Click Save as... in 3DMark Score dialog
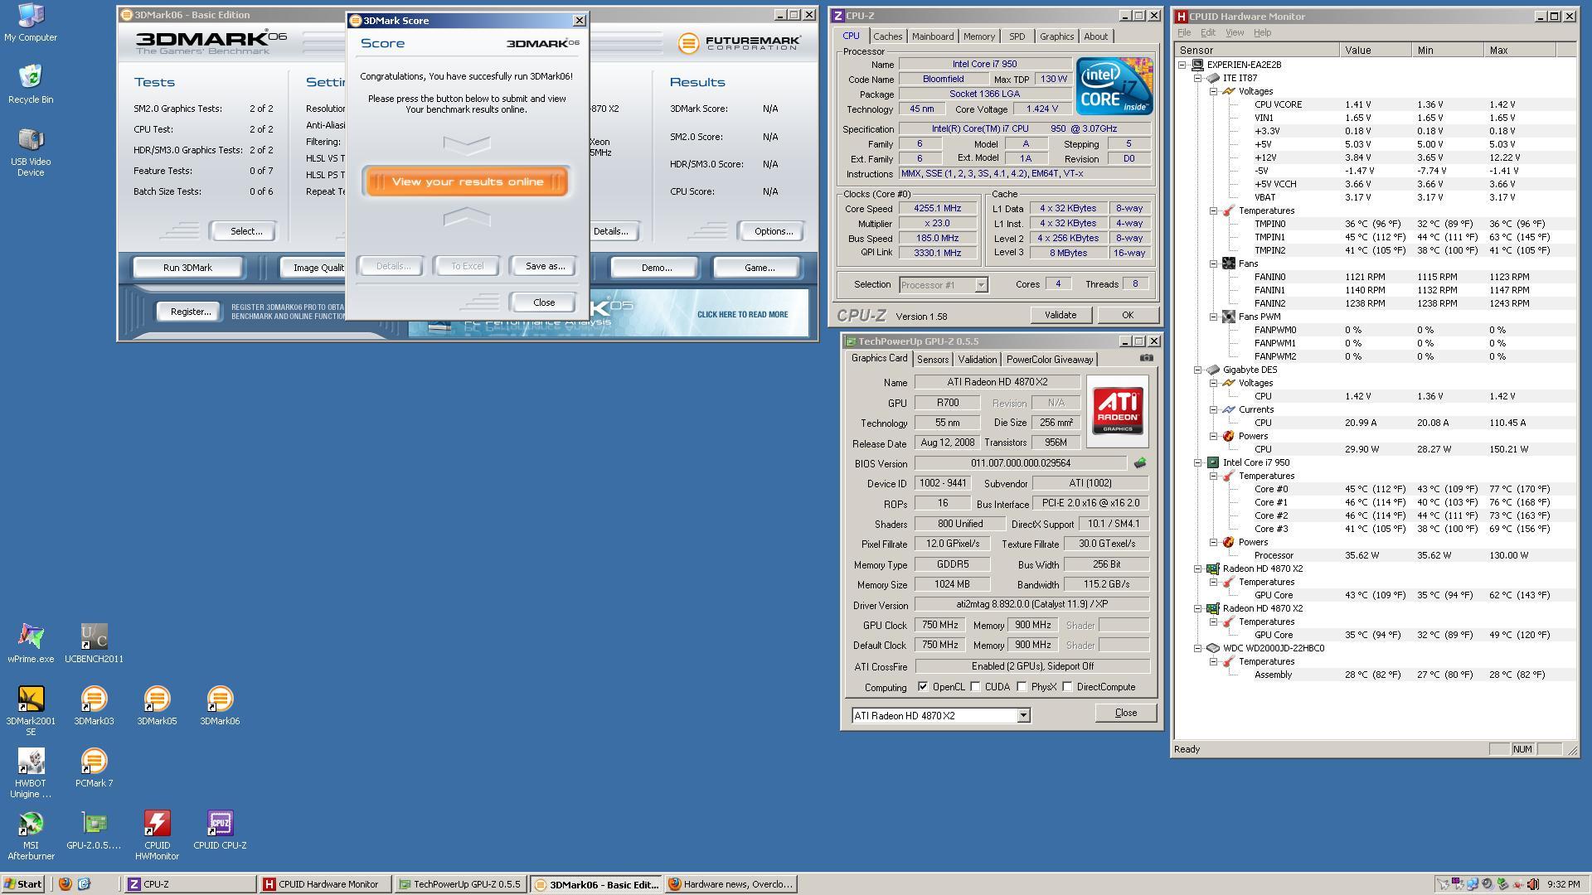Screen dimensions: 1592x895 click(545, 266)
